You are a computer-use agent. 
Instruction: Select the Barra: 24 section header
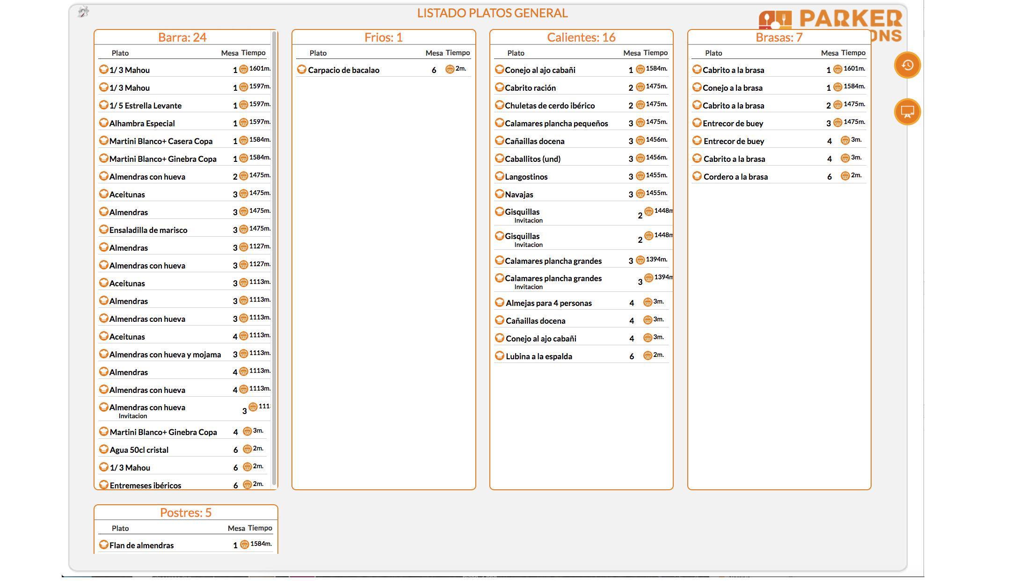(182, 37)
